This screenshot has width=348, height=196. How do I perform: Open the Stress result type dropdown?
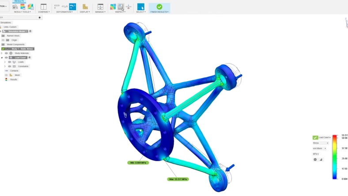point(321,143)
